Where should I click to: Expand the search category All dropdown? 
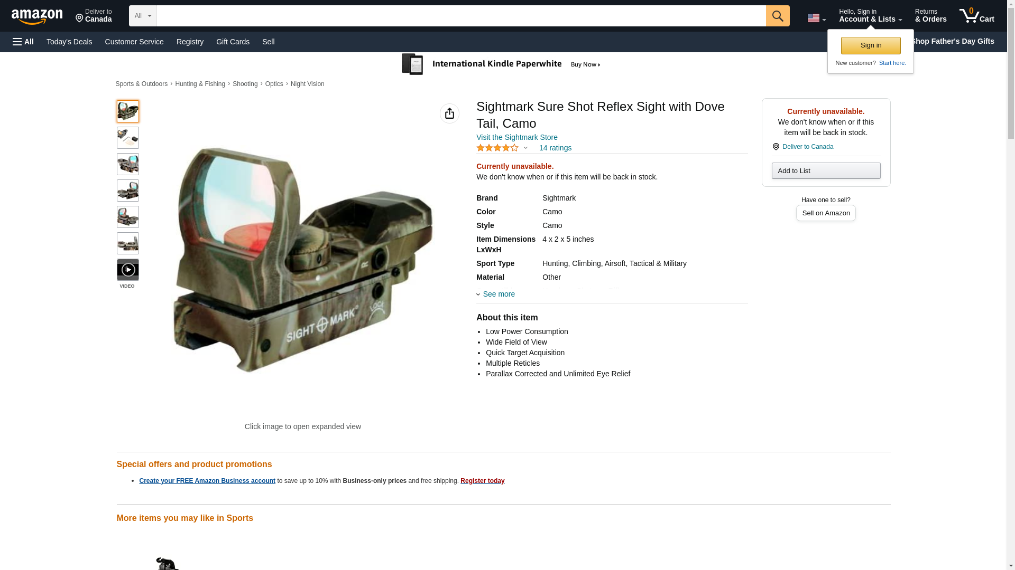coord(142,16)
